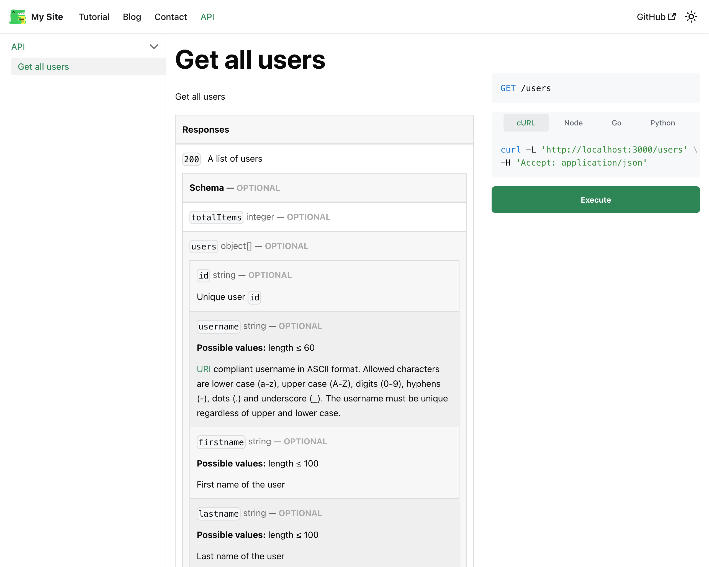Open the URI link in username description

point(204,369)
